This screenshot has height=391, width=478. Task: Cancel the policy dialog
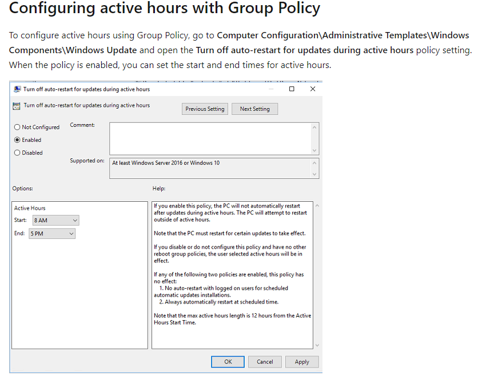265,362
